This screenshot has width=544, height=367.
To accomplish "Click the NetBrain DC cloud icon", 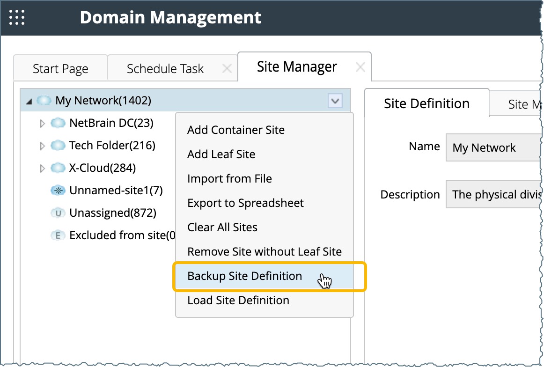I will [58, 123].
